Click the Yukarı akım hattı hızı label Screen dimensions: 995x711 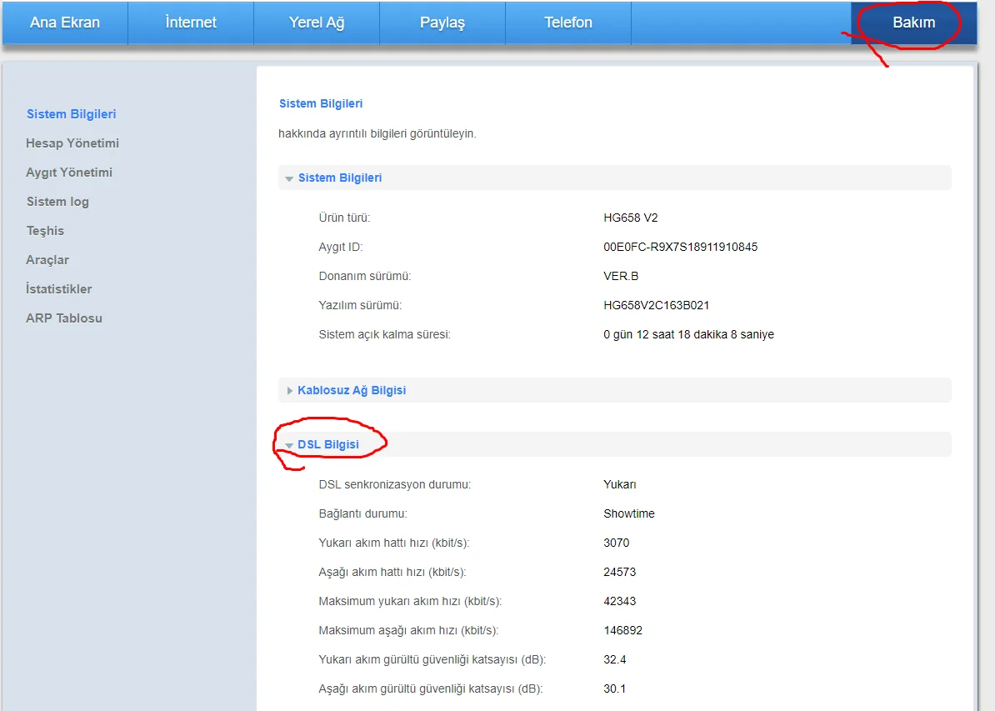[394, 543]
